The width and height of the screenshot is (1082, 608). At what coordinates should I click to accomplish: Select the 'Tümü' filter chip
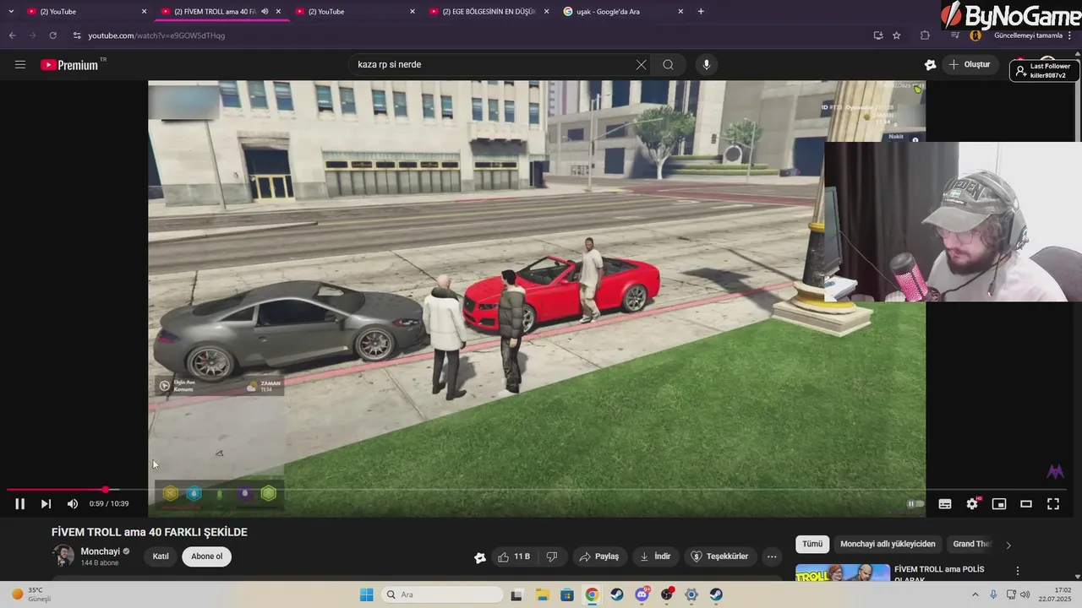click(812, 545)
